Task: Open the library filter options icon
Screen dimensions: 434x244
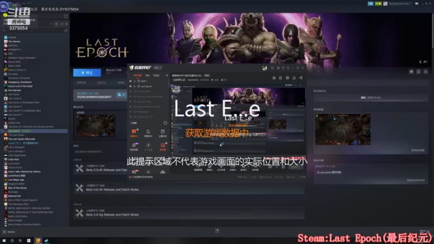Action: tap(66, 30)
